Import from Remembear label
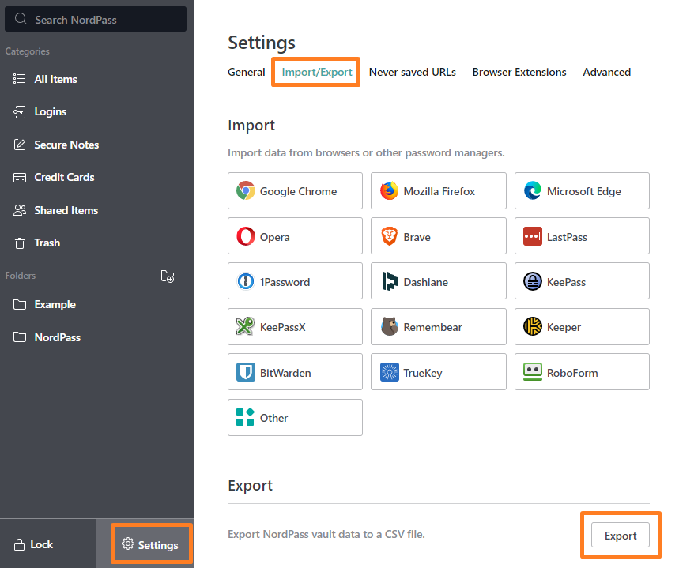This screenshot has height=568, width=679. click(x=432, y=327)
